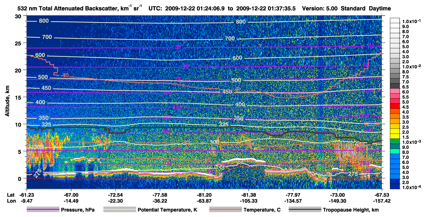Click the 'Pressure, hPa' legend text

point(78,210)
